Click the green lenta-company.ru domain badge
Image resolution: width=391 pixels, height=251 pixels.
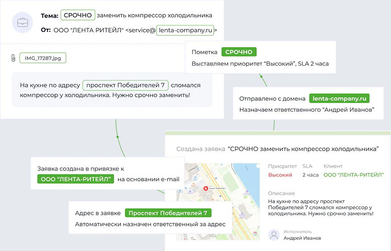click(x=339, y=99)
